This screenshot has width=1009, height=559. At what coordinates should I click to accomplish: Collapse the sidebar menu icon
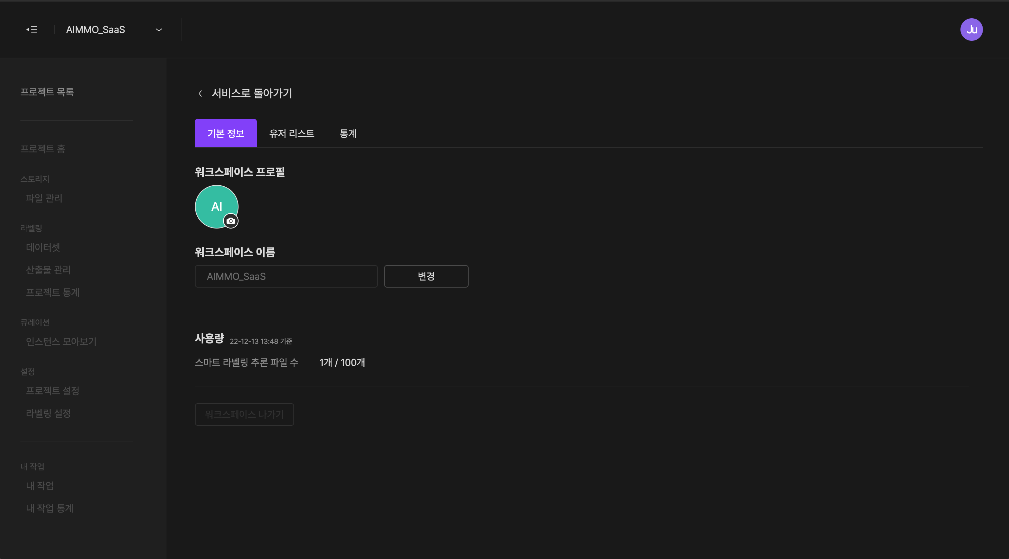pyautogui.click(x=32, y=30)
